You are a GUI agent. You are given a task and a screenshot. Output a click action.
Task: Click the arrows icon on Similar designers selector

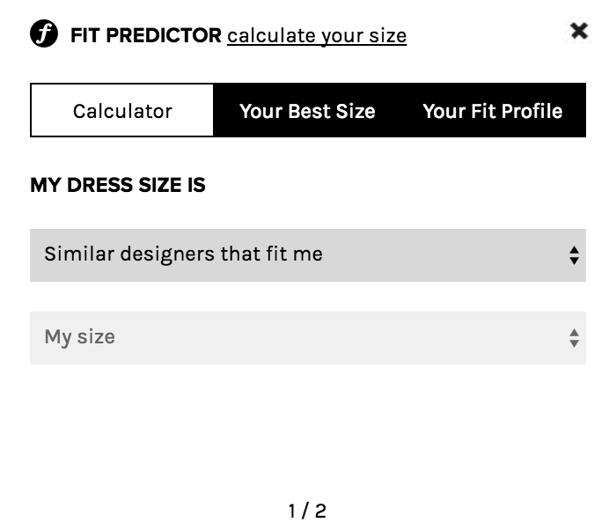(574, 255)
